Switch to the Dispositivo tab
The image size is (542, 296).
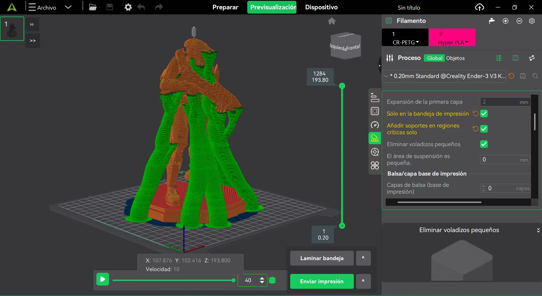coord(321,7)
